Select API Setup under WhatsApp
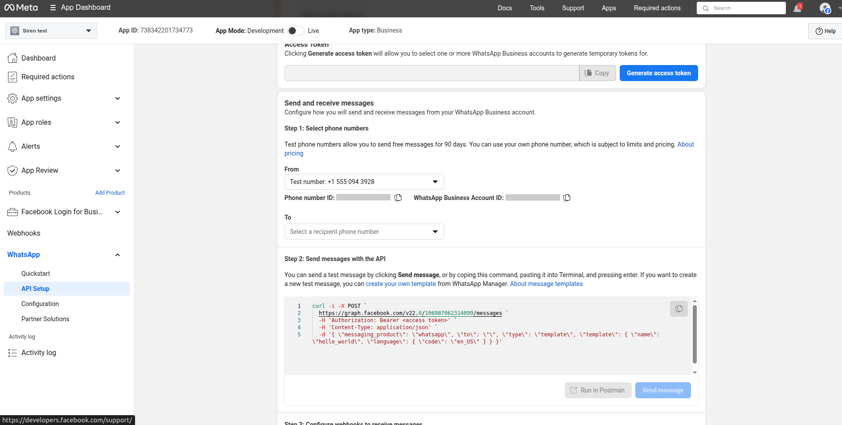 pyautogui.click(x=67, y=289)
